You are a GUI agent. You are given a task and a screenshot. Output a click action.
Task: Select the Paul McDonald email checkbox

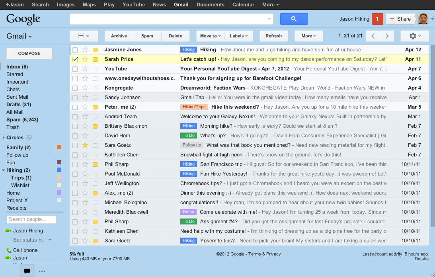coord(75,174)
